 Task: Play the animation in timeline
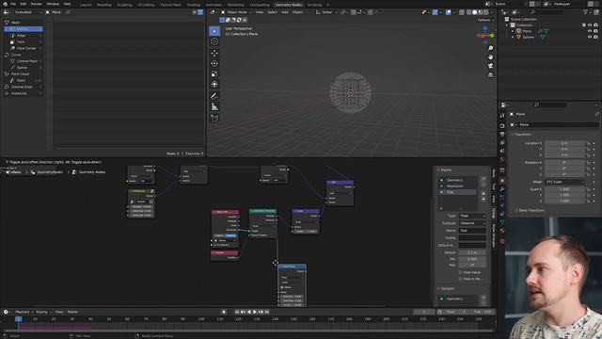coord(255,312)
